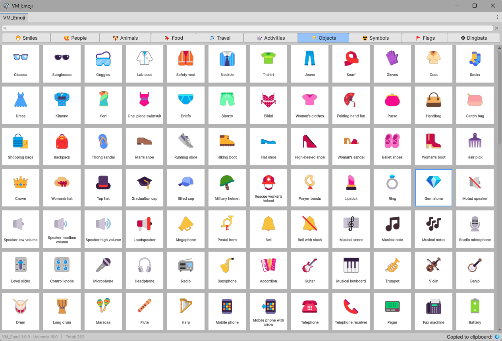
Task: Select the Radio emoji tile
Action: click(186, 270)
